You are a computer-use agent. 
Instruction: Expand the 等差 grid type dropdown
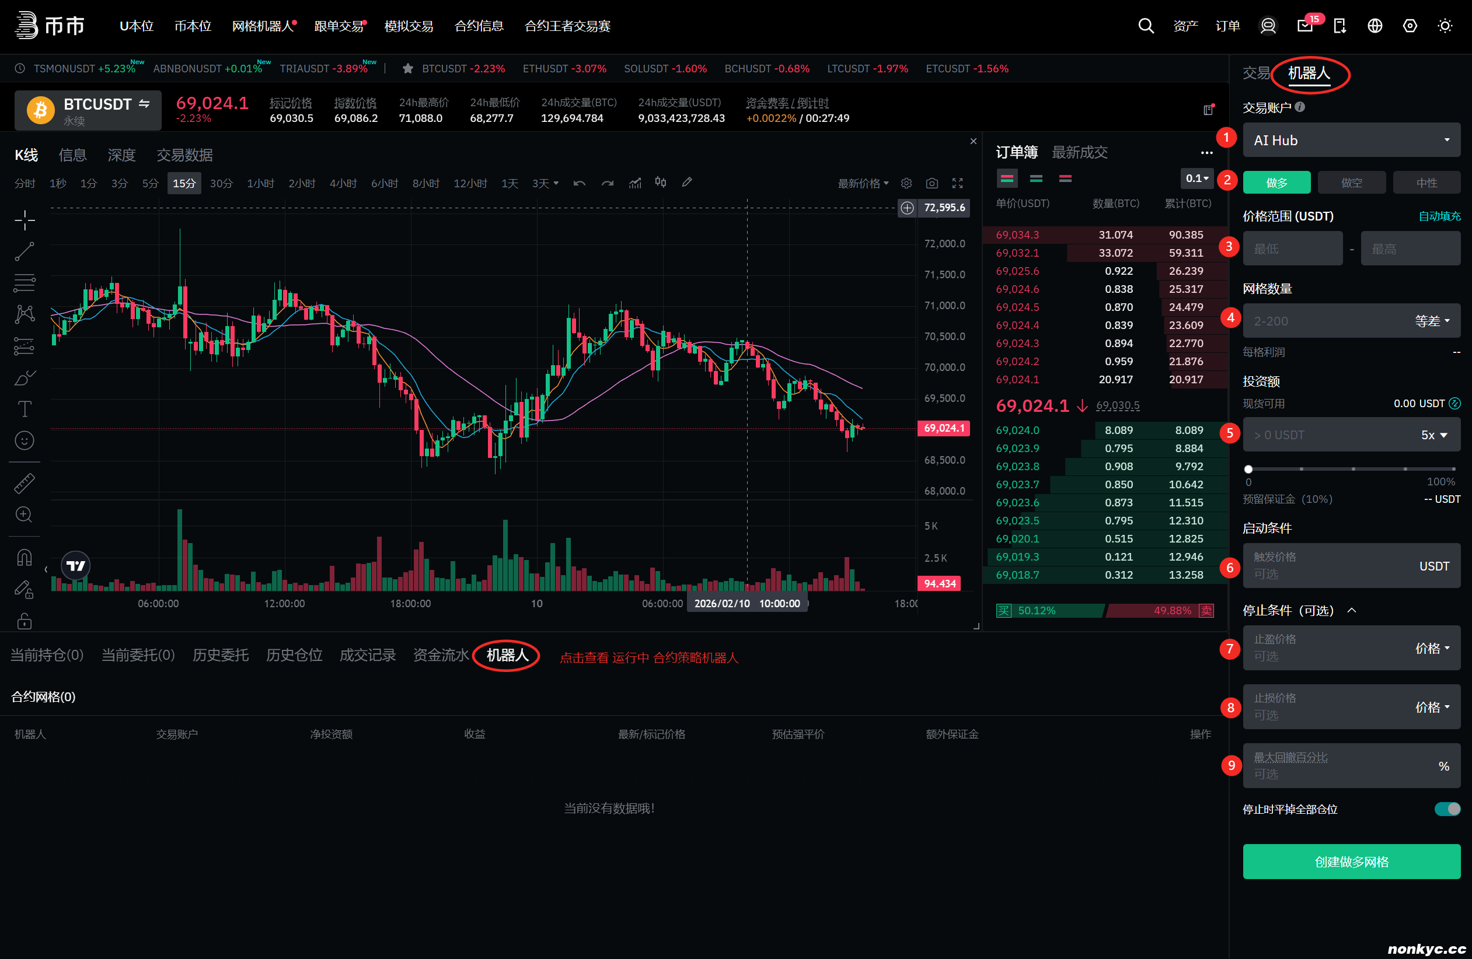coord(1432,321)
